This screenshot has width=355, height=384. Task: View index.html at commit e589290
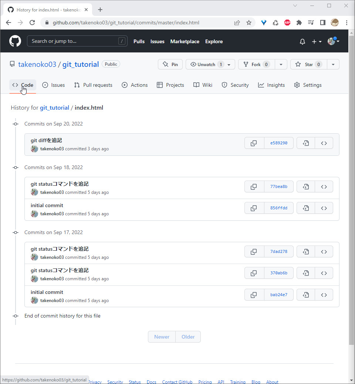pos(306,143)
